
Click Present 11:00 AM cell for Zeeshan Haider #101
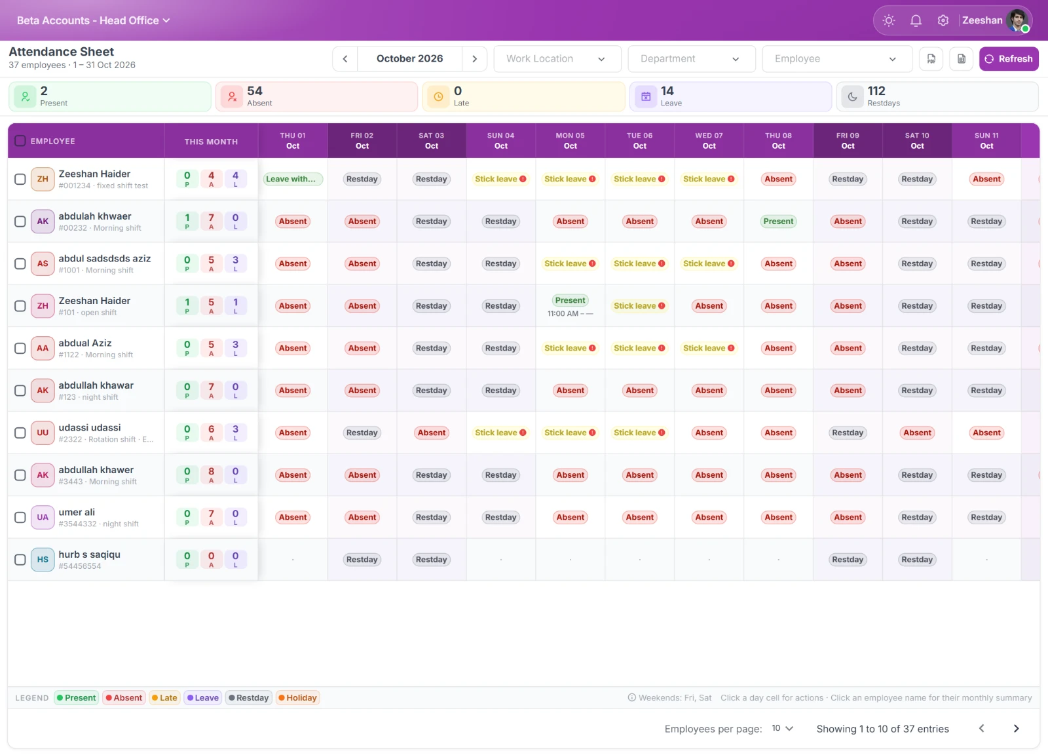coord(571,306)
